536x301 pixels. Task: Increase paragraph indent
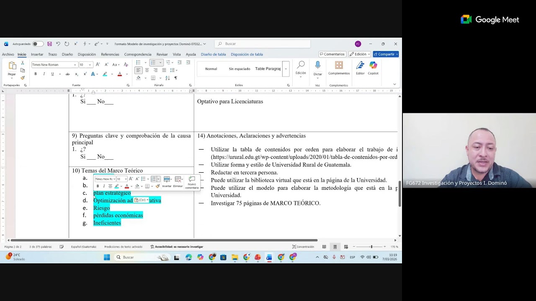click(x=188, y=62)
